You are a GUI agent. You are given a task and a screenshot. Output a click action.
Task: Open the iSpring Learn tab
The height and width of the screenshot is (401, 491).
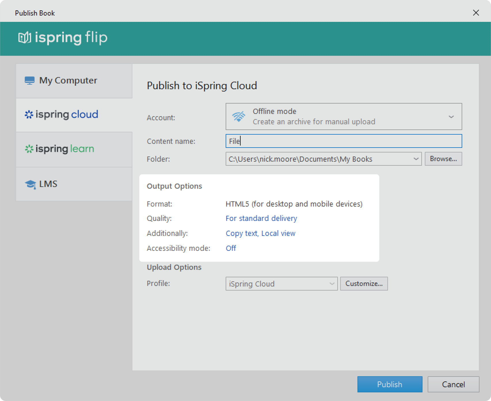point(74,150)
